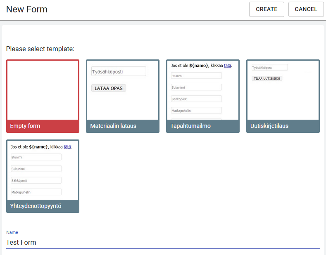The image size is (326, 255).
Task: Click the 'Materiaalin lataus' caption label
Action: (x=113, y=126)
